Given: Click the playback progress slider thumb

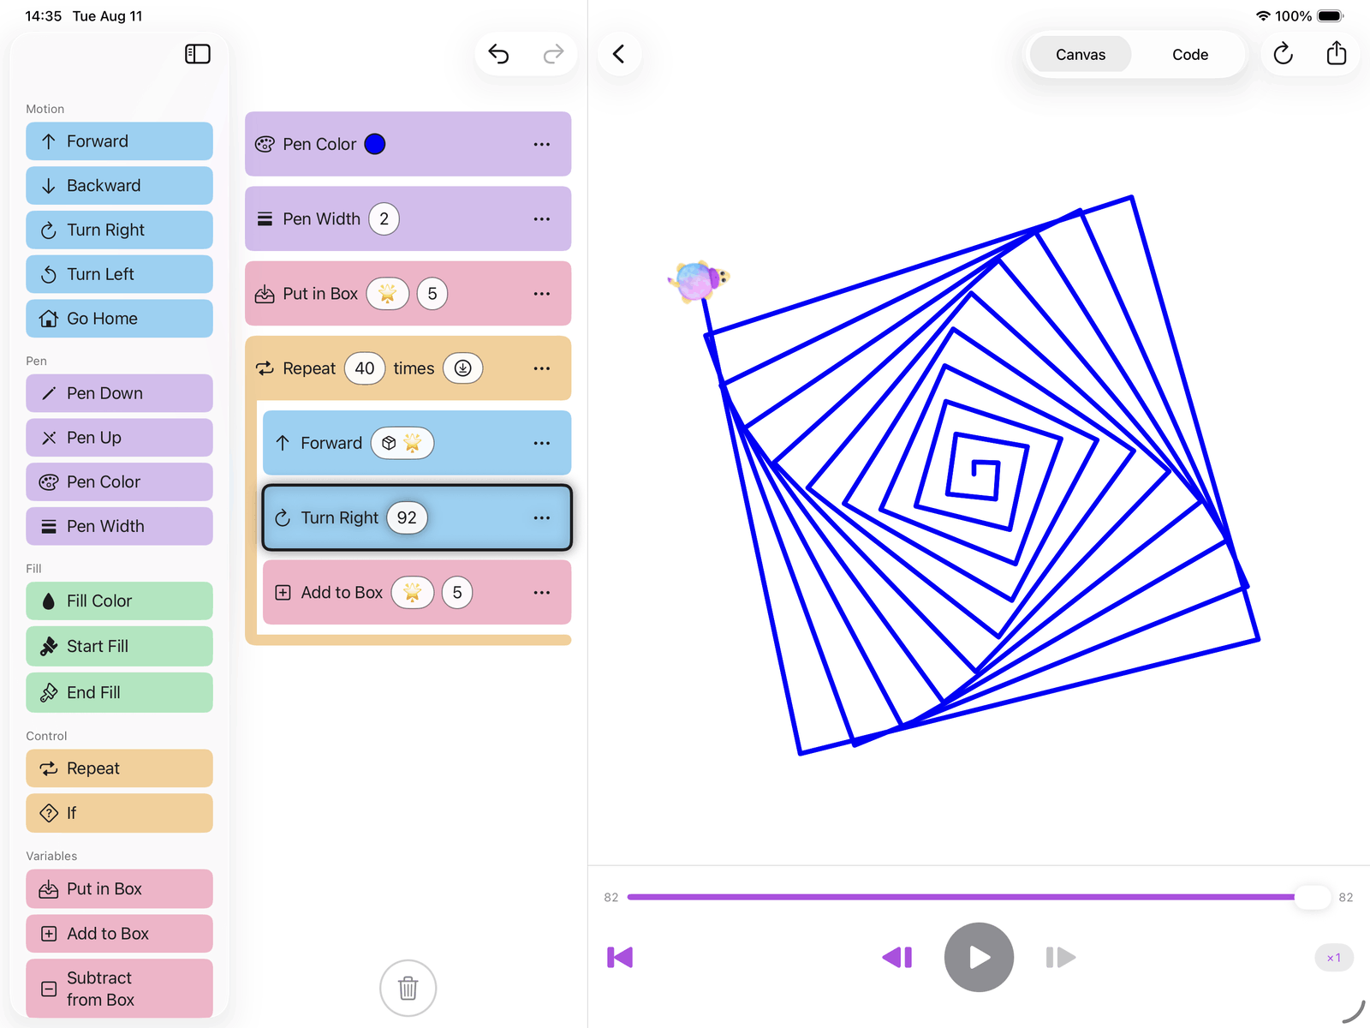Looking at the screenshot, I should (x=1312, y=897).
